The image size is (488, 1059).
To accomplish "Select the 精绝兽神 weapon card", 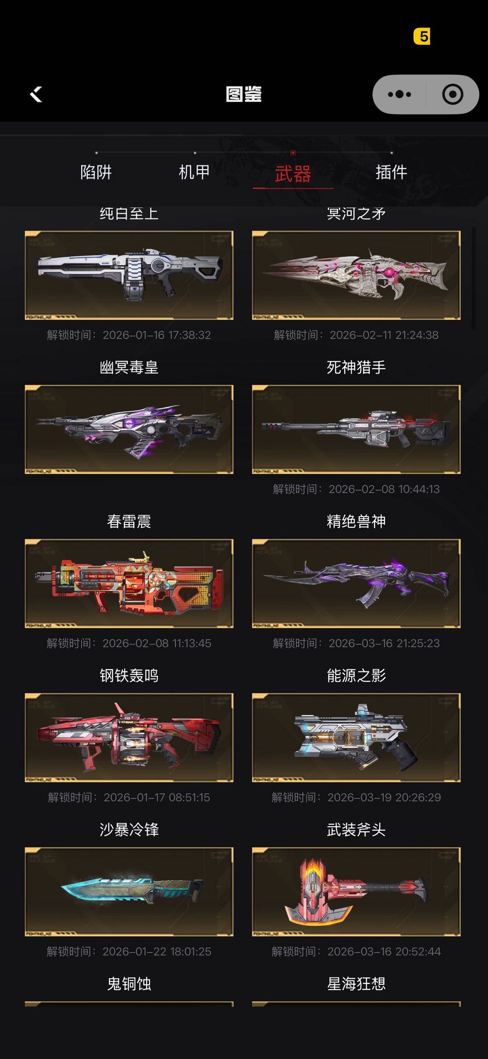I will tap(356, 584).
